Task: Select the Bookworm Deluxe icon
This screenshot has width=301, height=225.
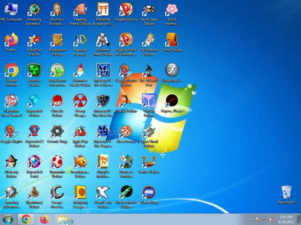Action: pyautogui.click(x=57, y=45)
